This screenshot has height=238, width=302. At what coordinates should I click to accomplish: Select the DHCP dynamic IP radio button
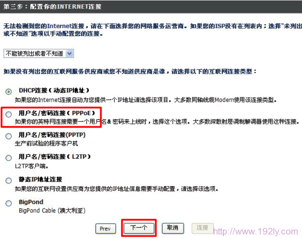[x=8, y=92]
